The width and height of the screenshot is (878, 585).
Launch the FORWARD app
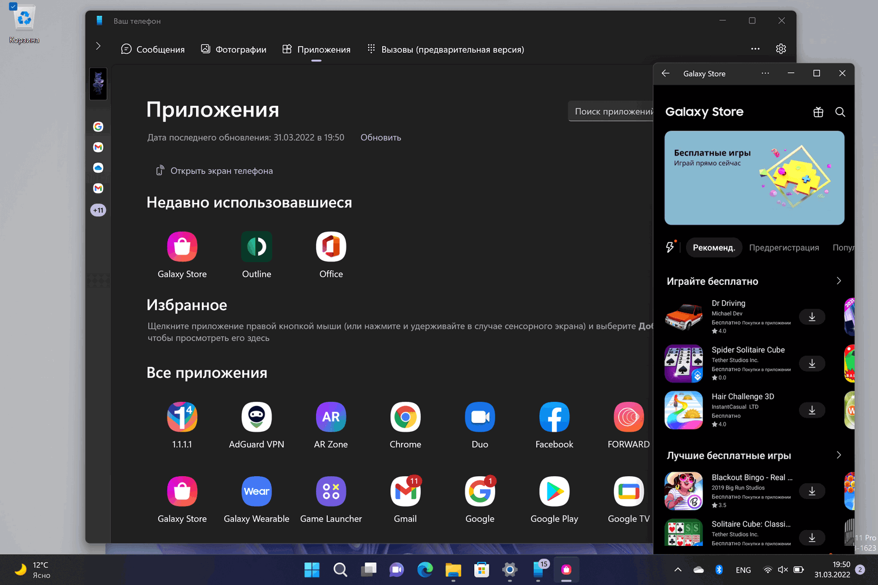point(629,417)
